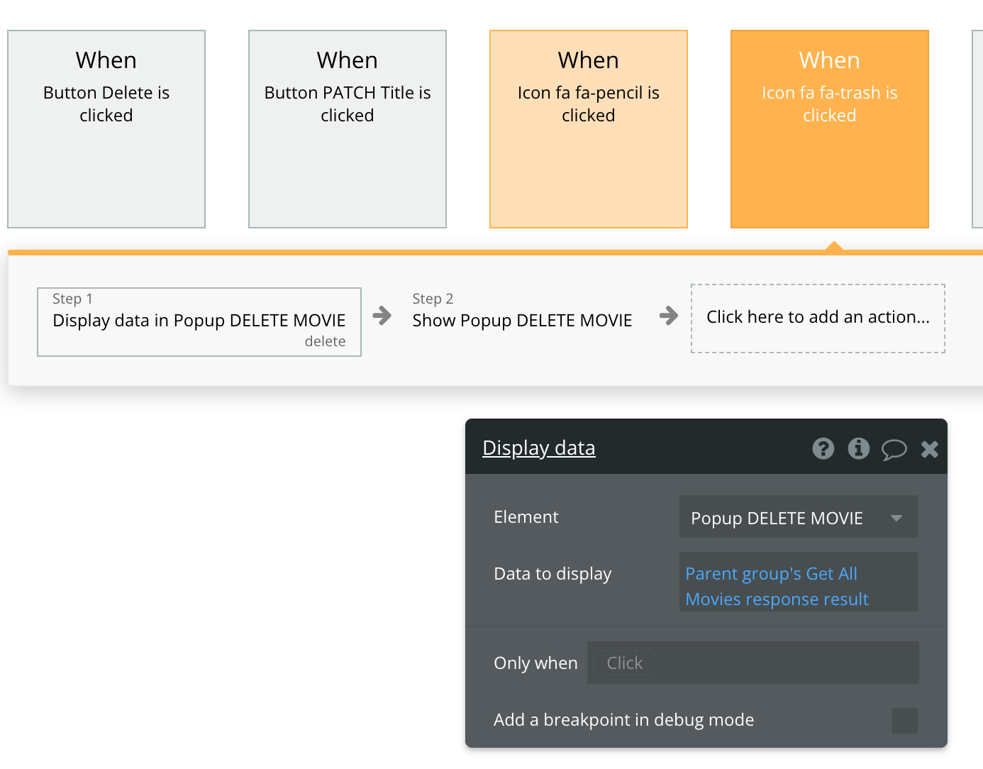Click the info icon in Display data panel

pos(858,448)
